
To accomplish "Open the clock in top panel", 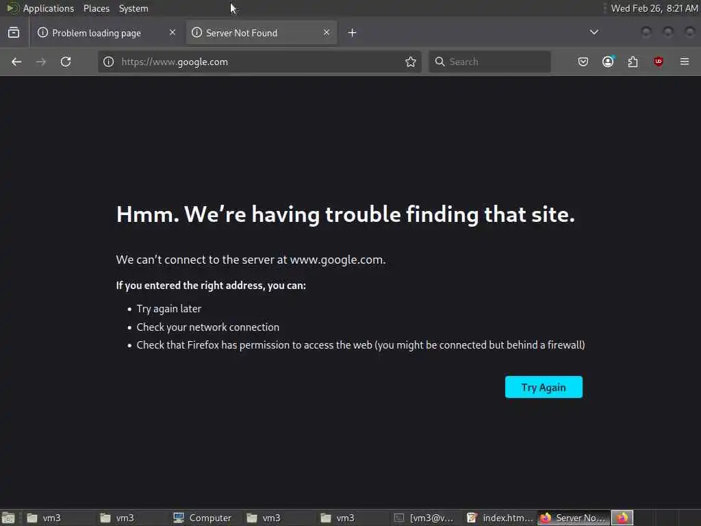I will 654,8.
